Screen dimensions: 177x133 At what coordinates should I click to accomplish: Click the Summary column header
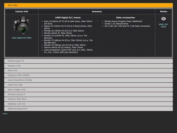click(97, 11)
